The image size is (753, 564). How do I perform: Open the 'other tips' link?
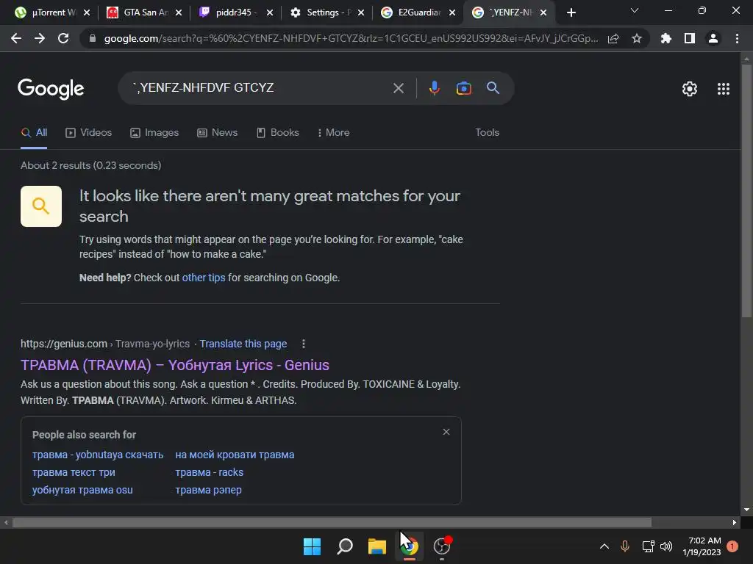tap(204, 278)
